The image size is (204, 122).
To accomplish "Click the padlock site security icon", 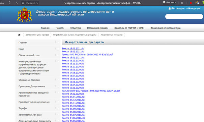I will (23, 3).
